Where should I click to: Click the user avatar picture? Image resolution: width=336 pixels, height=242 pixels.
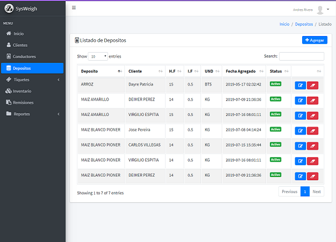click(x=320, y=9)
